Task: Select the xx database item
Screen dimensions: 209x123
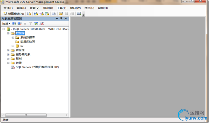Action: 22,46
